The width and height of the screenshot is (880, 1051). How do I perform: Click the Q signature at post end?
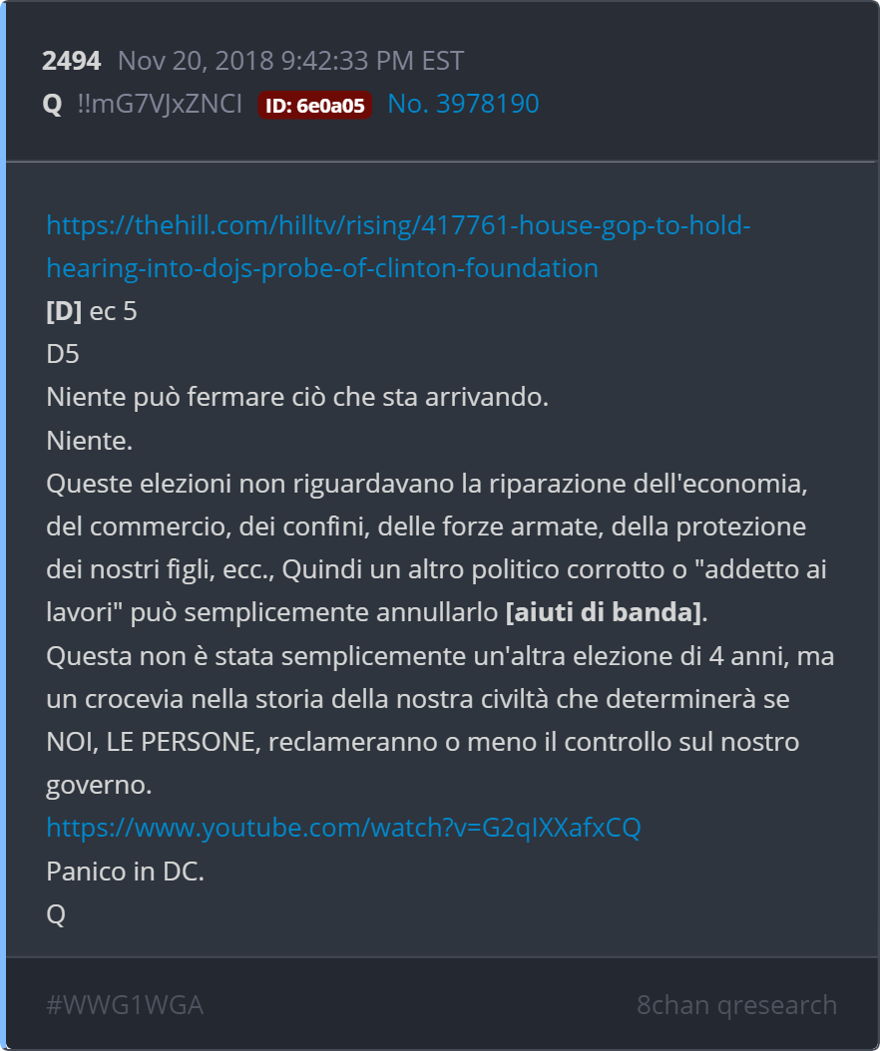click(x=56, y=914)
